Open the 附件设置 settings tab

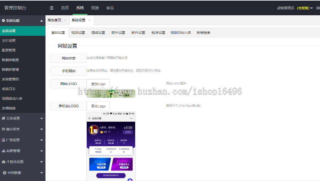click(118, 33)
